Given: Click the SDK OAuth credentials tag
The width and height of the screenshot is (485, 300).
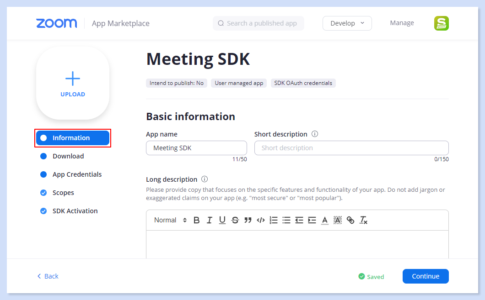Looking at the screenshot, I should click(x=303, y=83).
